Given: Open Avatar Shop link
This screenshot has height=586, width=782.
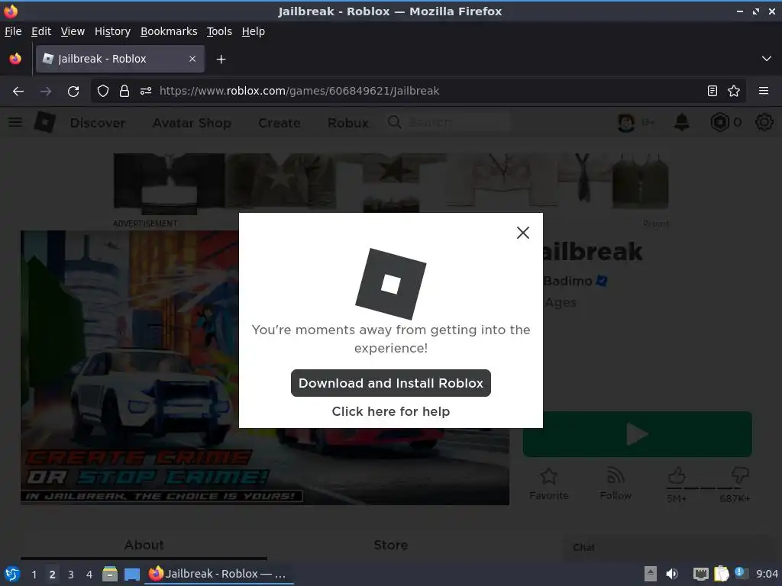Looking at the screenshot, I should point(192,123).
